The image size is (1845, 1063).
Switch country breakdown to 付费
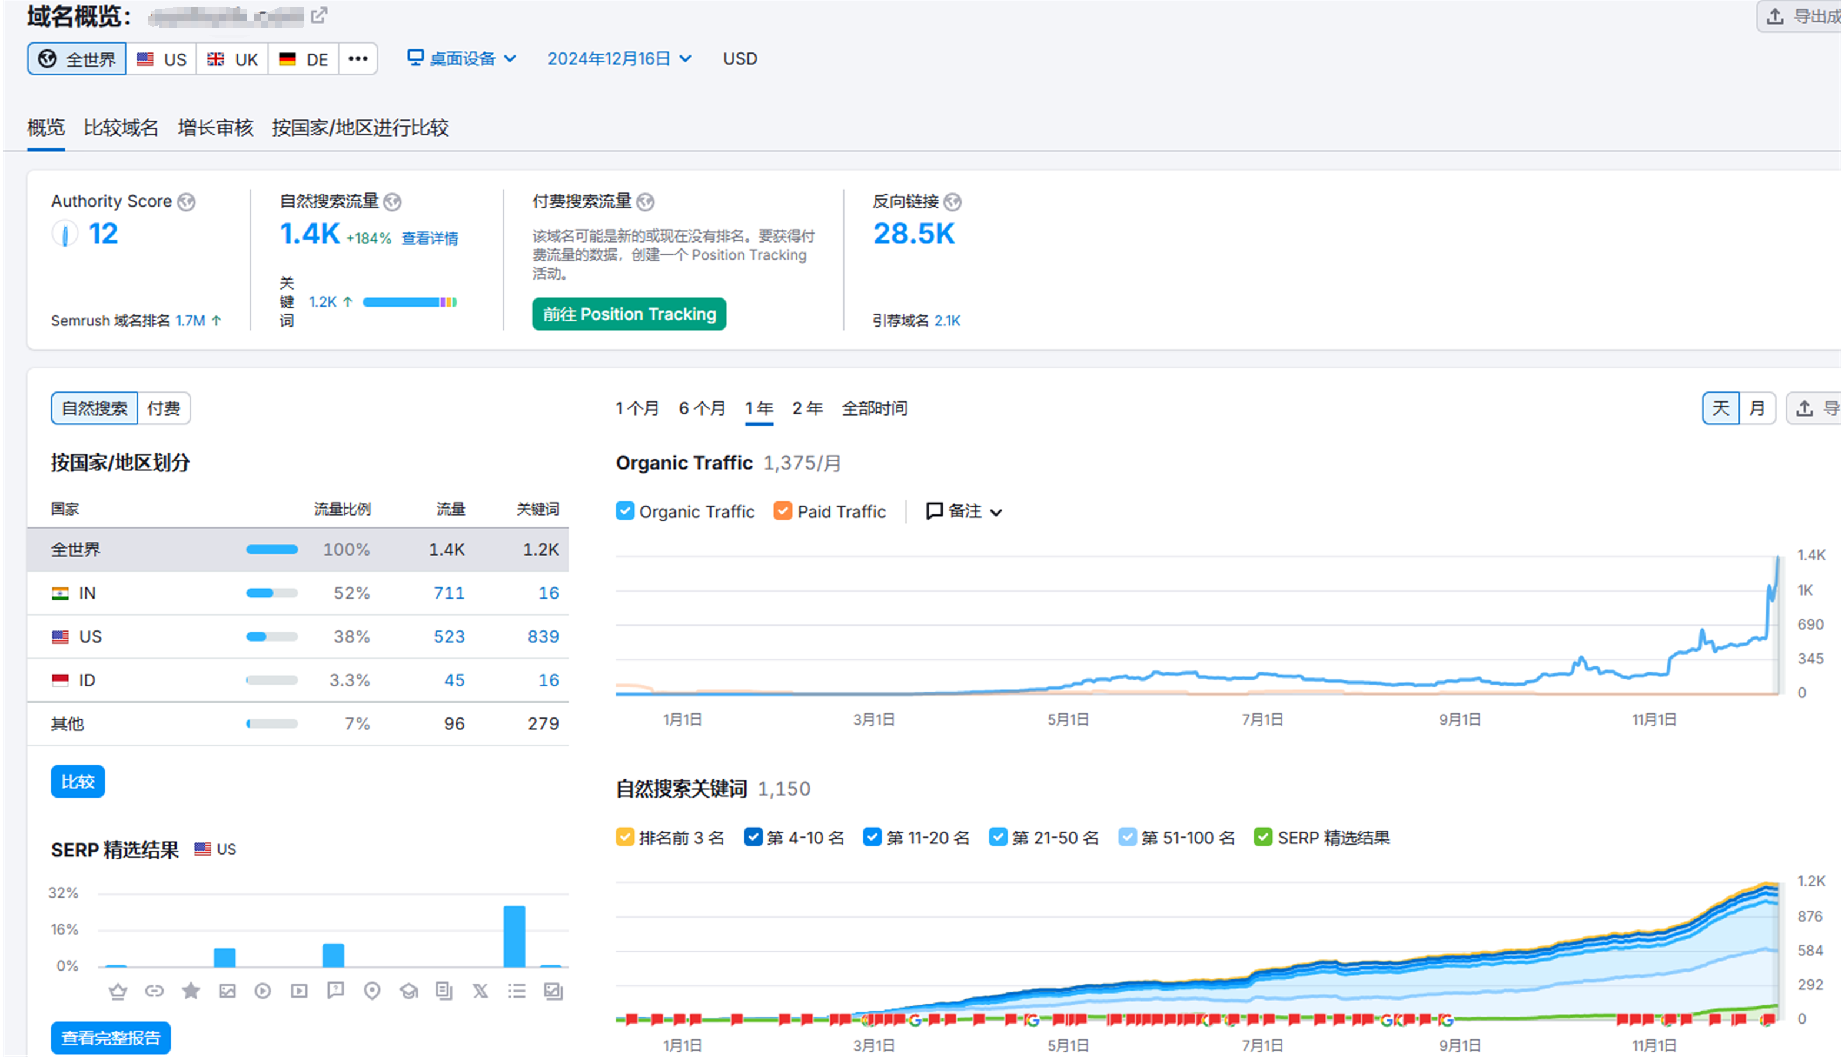[x=164, y=409]
